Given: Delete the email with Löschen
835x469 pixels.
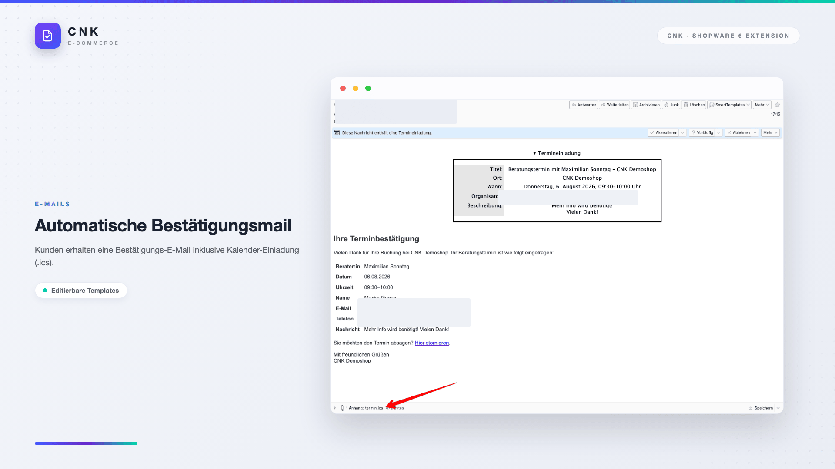Looking at the screenshot, I should (x=694, y=105).
